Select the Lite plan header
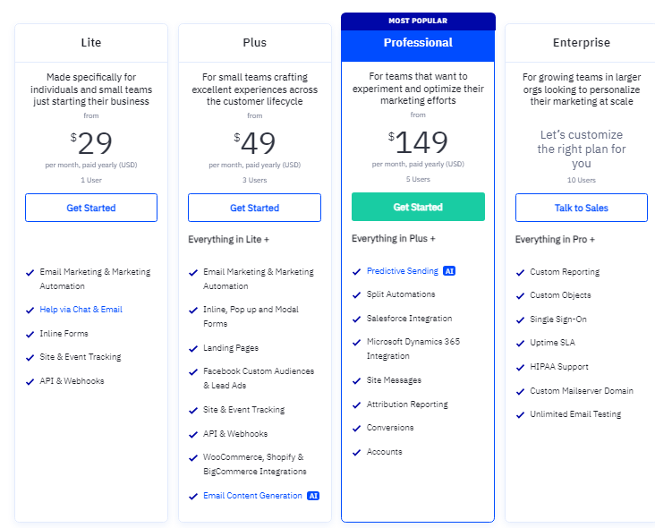 coord(91,43)
